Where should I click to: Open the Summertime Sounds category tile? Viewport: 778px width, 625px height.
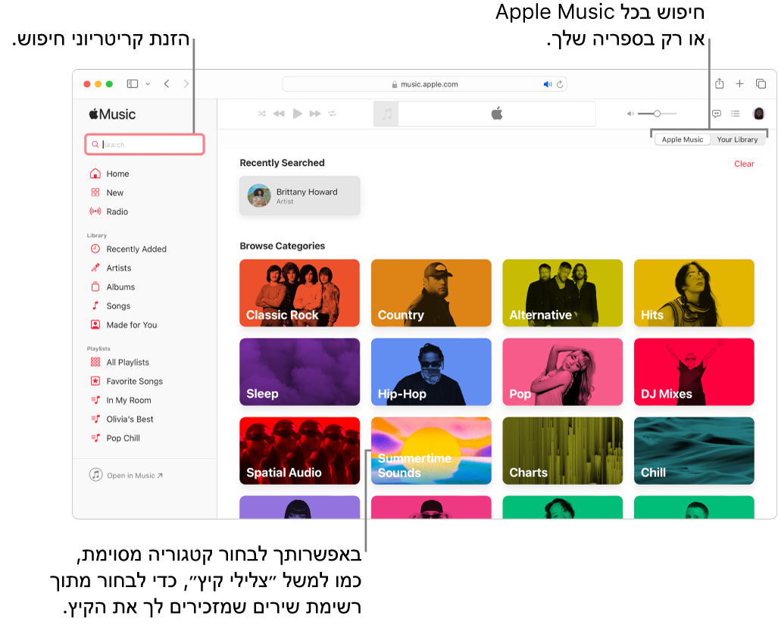pos(431,451)
